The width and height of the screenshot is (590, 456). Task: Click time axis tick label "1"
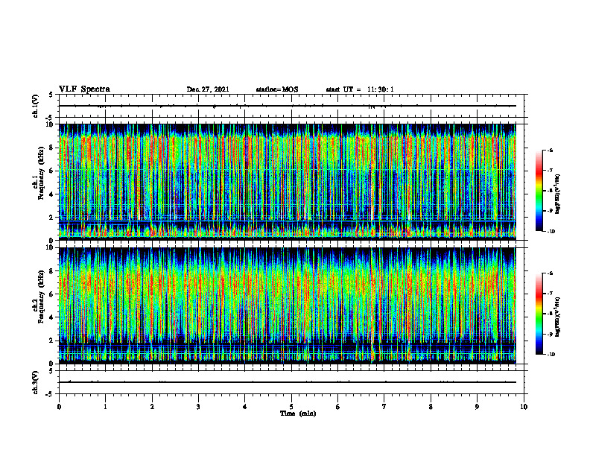pos(106,407)
